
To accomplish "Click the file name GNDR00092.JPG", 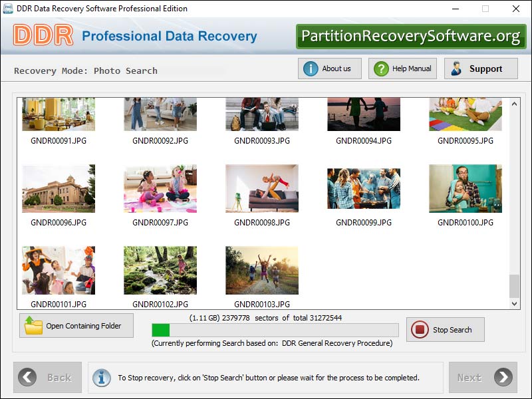I will (160, 141).
